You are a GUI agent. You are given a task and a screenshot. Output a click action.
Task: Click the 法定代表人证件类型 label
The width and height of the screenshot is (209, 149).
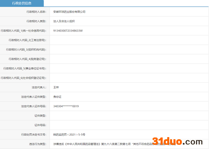click(x=33, y=97)
